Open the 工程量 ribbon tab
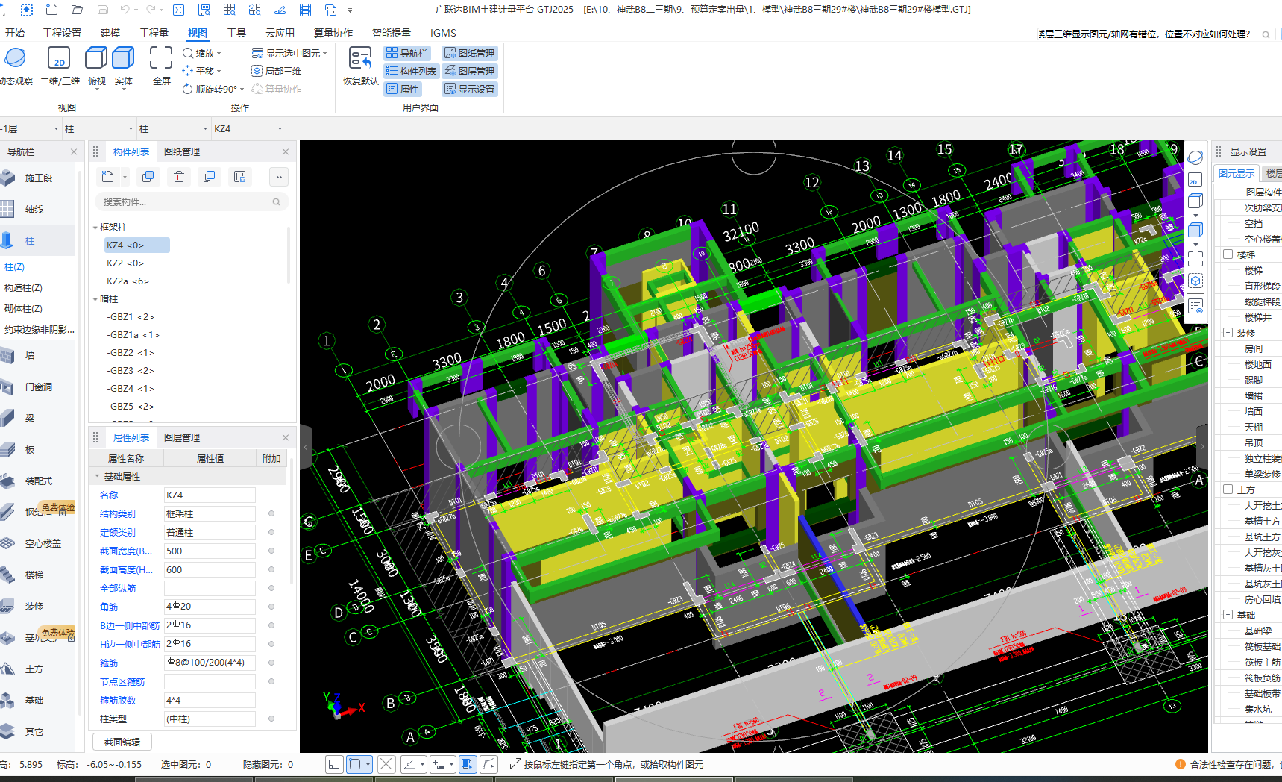1282x782 pixels. coord(154,33)
